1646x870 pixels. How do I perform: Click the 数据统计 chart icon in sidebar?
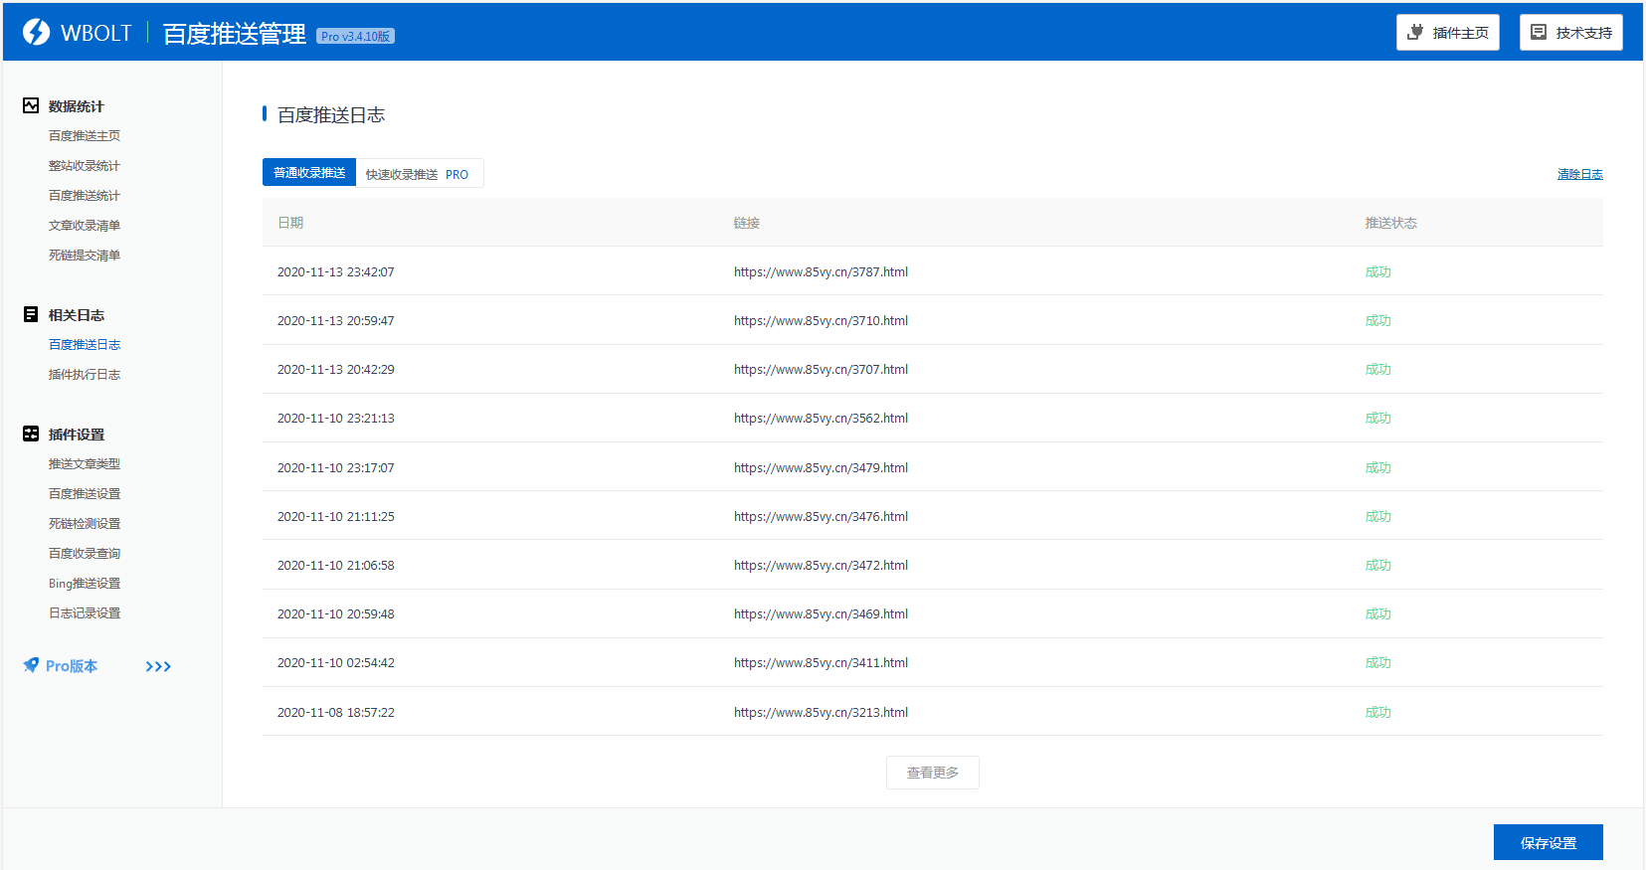(31, 105)
